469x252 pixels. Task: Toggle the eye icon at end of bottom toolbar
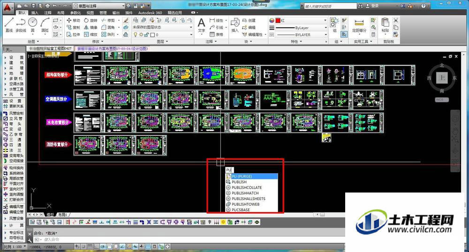pyautogui.click(x=257, y=222)
